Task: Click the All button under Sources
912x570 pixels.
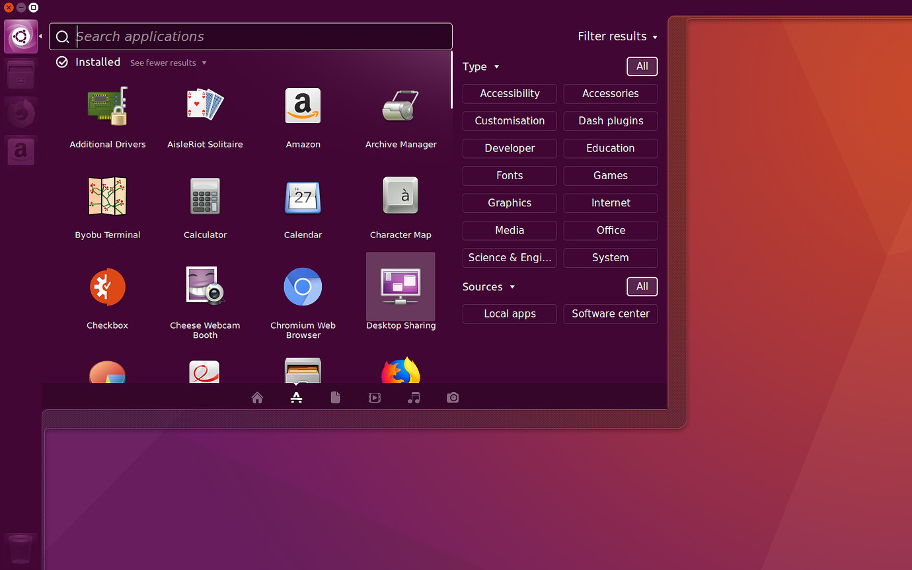Action: 642,287
